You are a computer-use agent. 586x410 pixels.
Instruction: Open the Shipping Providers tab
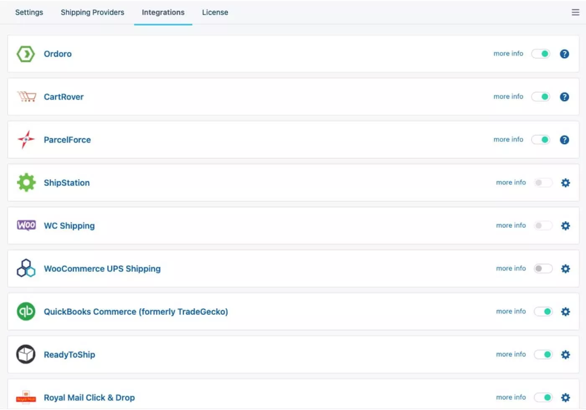coord(93,12)
